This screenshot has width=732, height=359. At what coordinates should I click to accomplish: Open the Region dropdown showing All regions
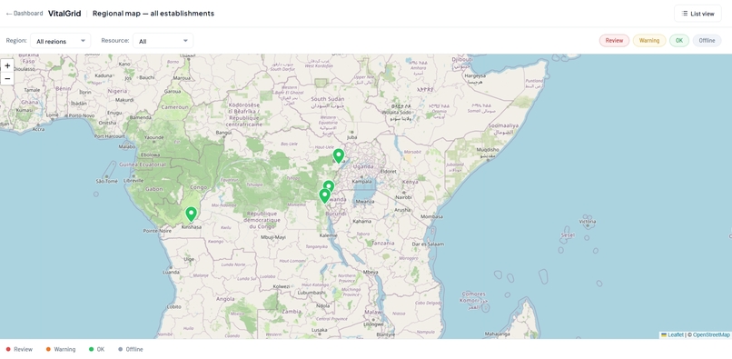(x=60, y=41)
